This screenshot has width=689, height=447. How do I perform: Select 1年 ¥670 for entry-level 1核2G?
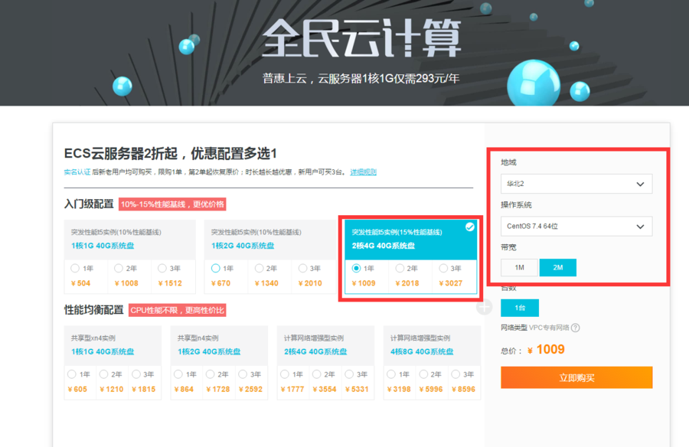[215, 268]
